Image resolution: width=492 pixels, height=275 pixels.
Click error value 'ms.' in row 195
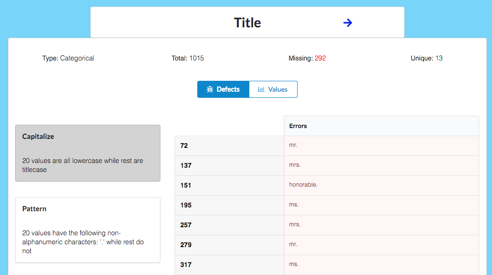(x=294, y=205)
